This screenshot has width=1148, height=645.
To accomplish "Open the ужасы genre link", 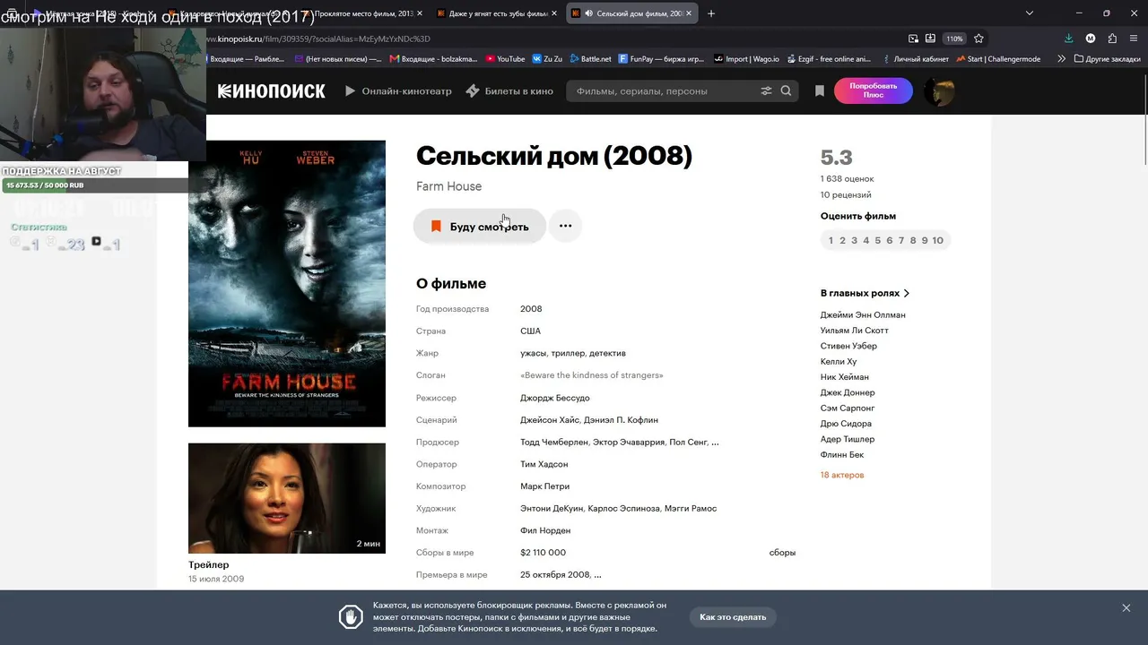I will coord(534,353).
